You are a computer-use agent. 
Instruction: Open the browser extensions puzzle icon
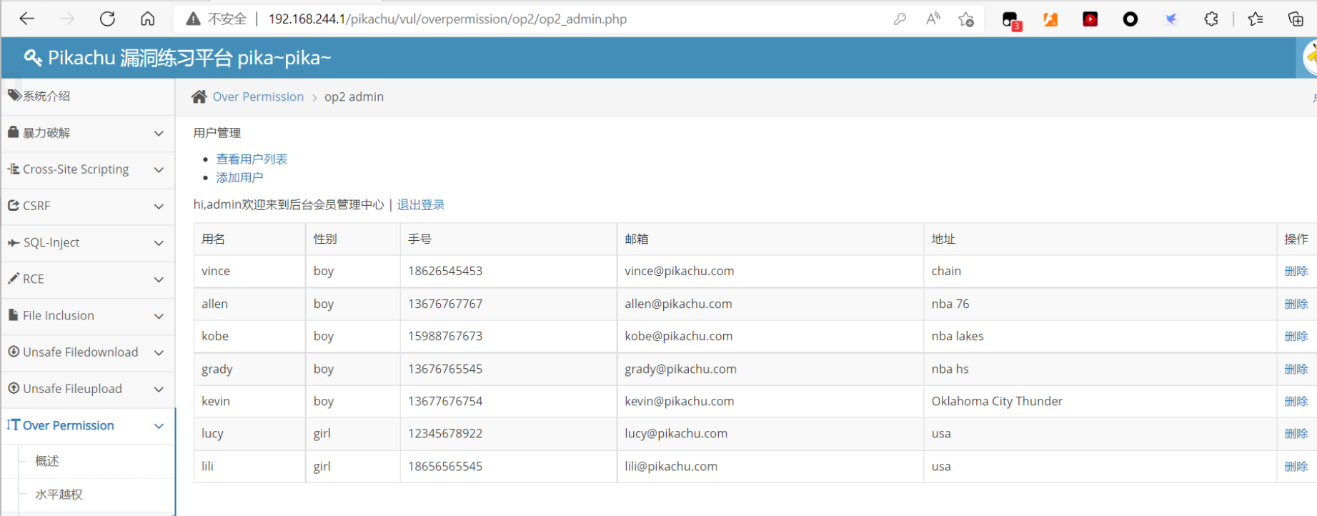point(1211,19)
